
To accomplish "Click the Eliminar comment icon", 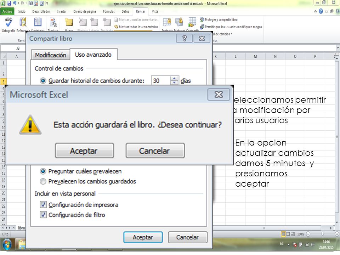I will coord(83,22).
